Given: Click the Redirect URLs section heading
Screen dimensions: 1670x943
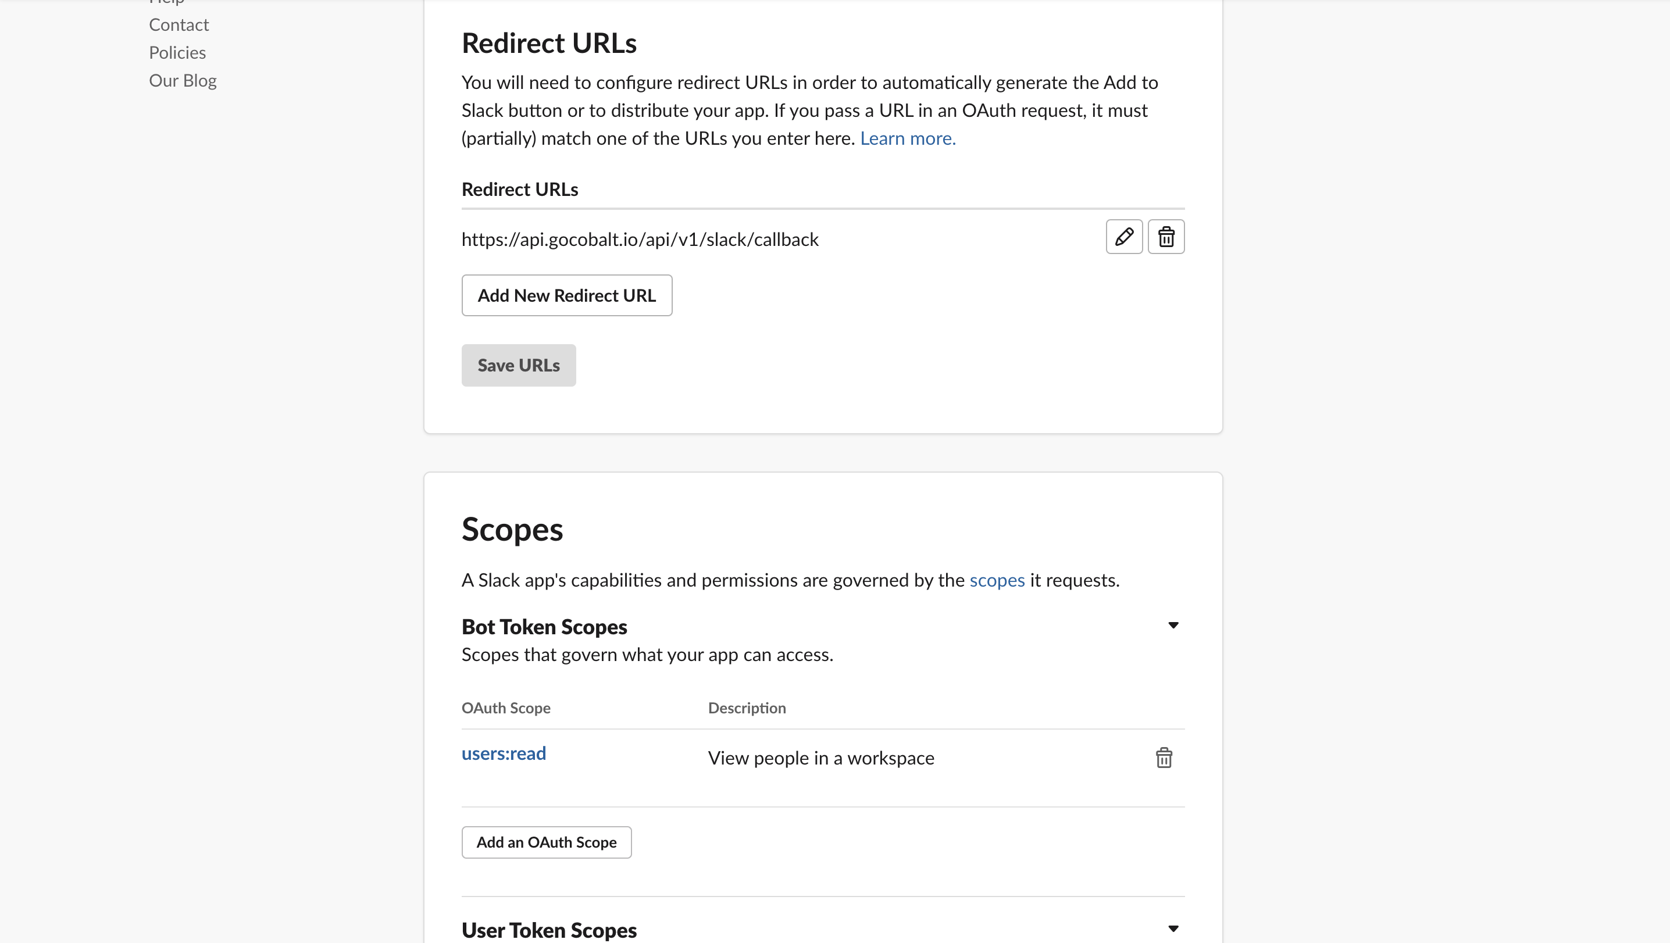Looking at the screenshot, I should coord(548,43).
